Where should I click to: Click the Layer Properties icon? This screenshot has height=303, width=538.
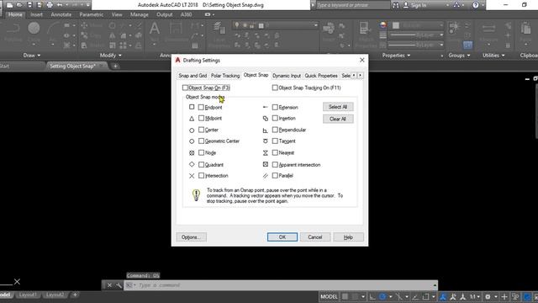click(x=219, y=28)
